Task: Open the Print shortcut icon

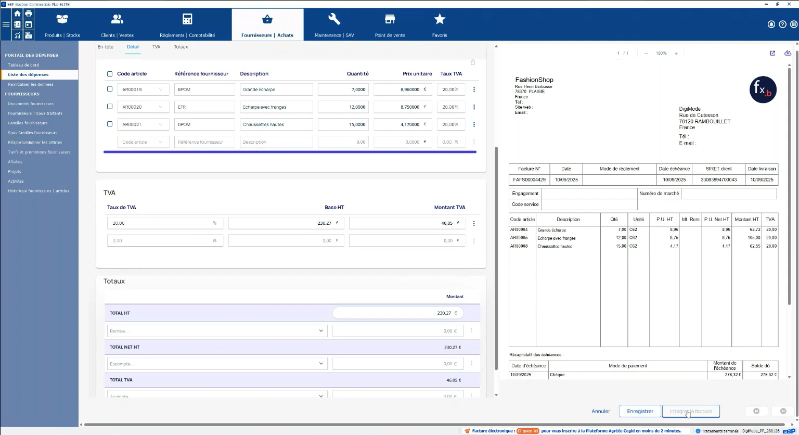Action: (x=28, y=14)
